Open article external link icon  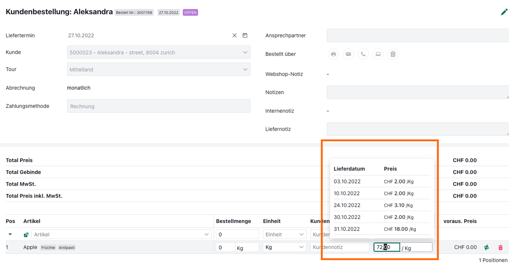click(x=26, y=235)
